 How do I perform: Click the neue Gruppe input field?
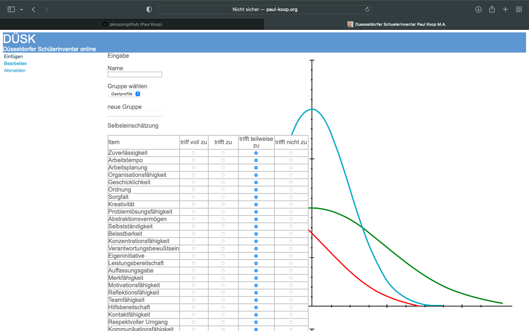coord(135,114)
